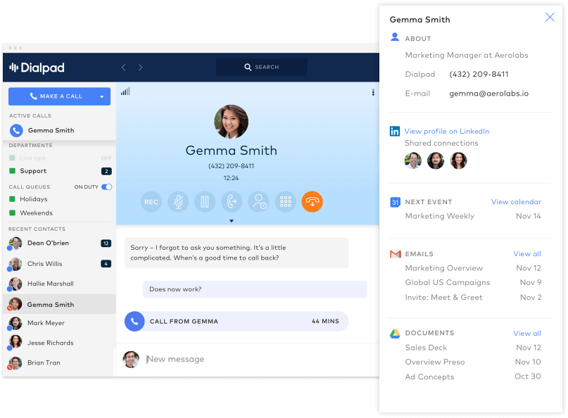
Task: Go forward with the right navigation arrow
Action: [x=141, y=68]
